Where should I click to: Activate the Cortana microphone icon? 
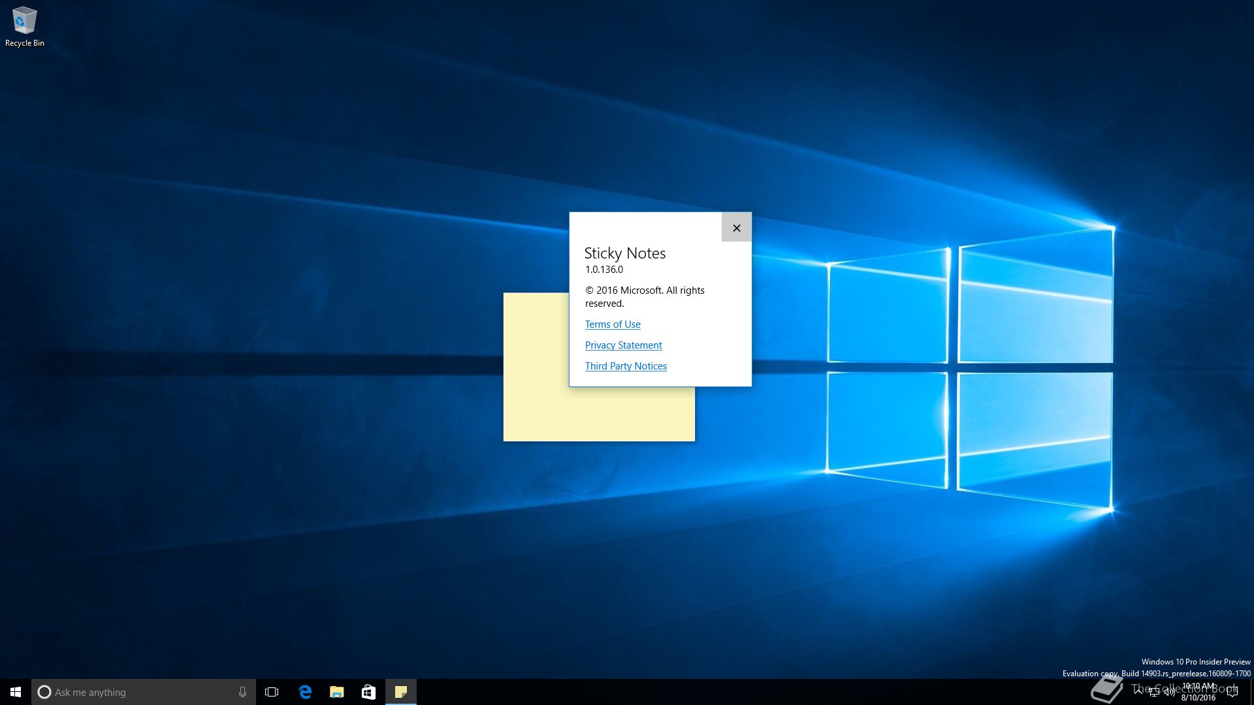tap(242, 692)
